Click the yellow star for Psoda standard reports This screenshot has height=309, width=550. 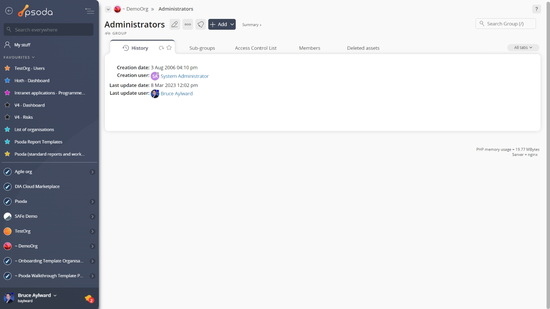pyautogui.click(x=7, y=154)
